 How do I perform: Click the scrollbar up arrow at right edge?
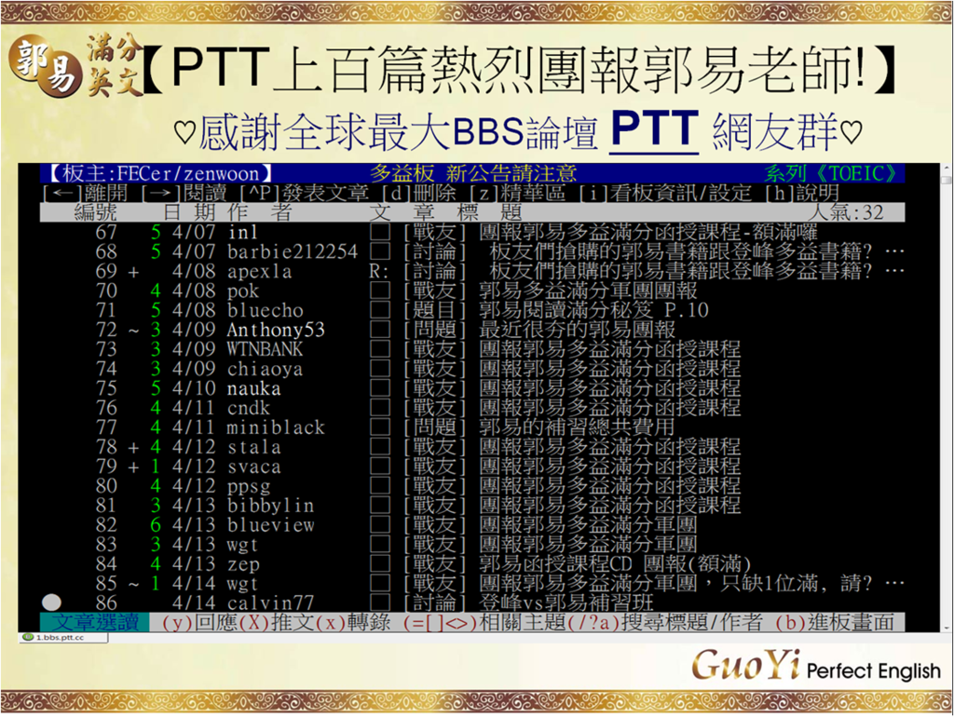pos(947,168)
